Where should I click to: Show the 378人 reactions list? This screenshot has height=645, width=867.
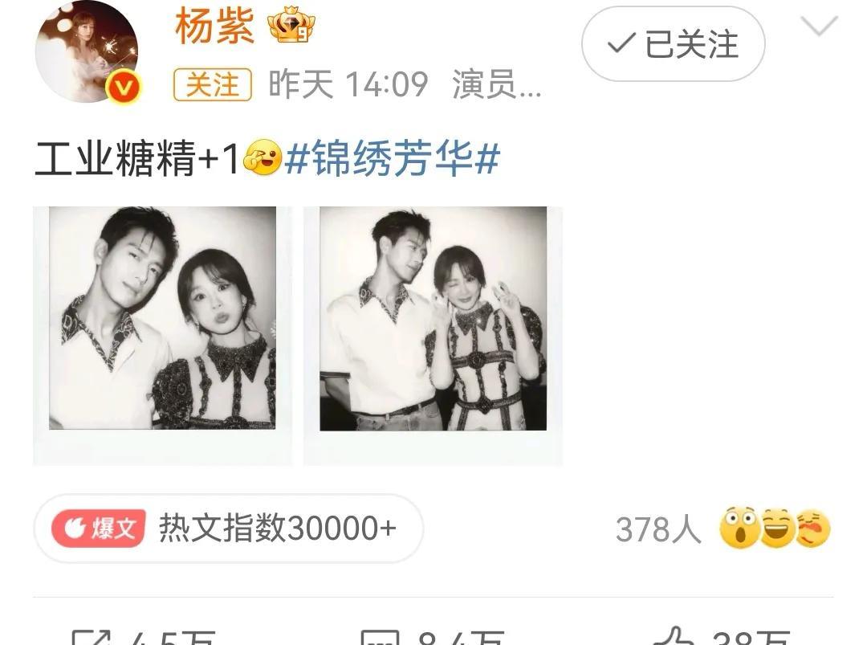(658, 529)
